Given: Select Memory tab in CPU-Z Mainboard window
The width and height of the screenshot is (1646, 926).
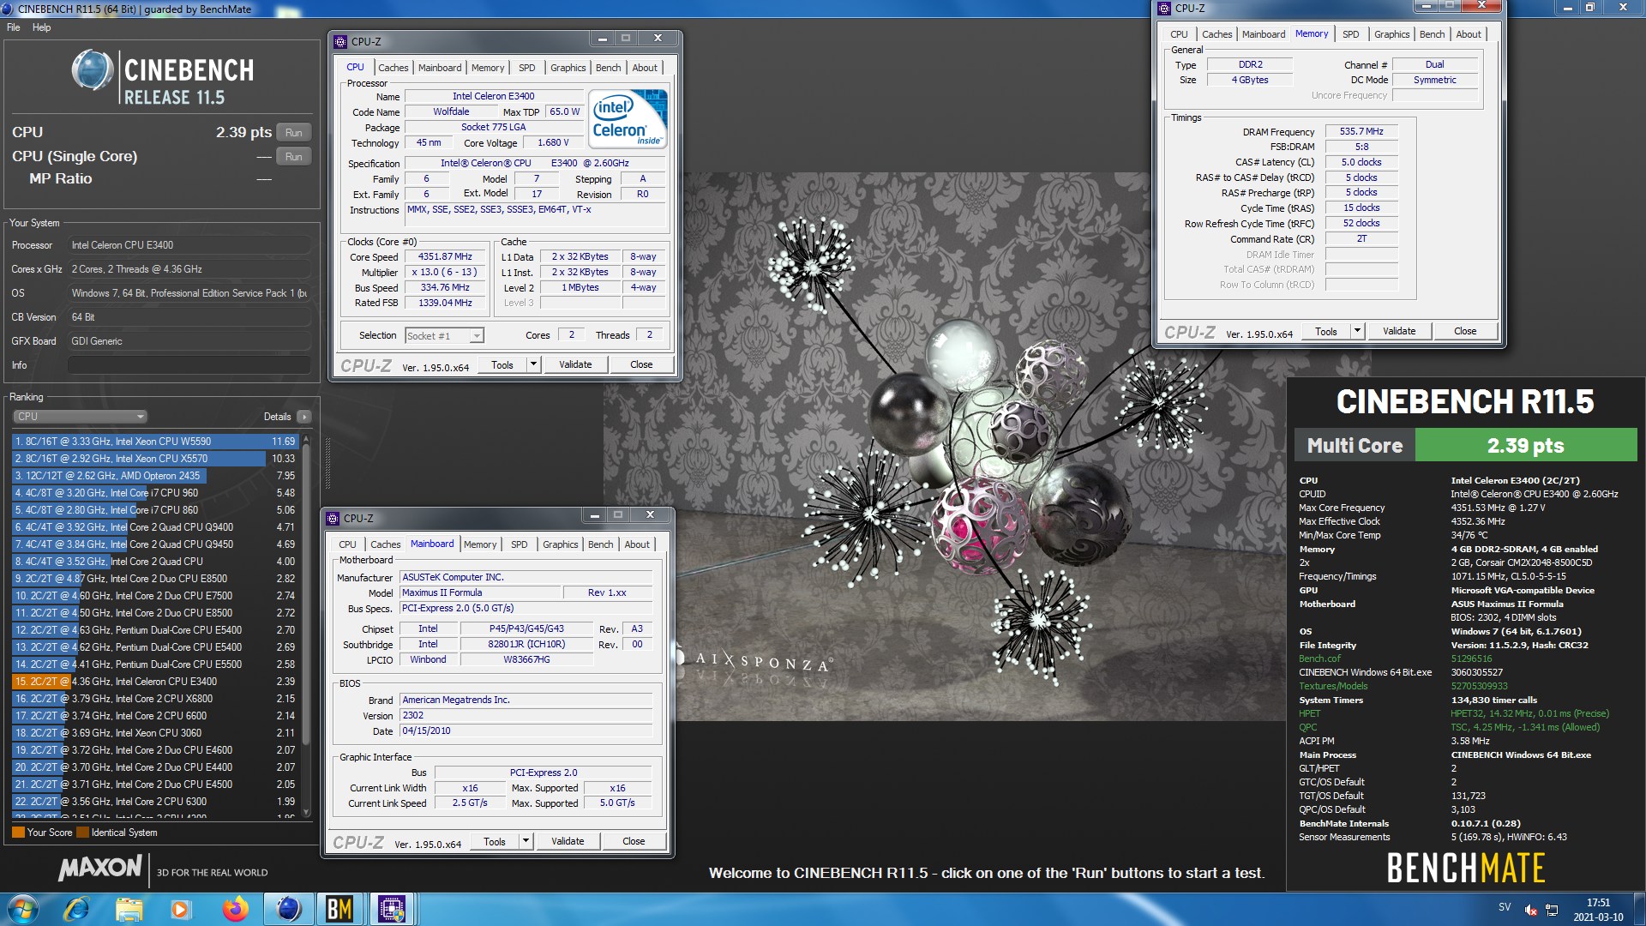Looking at the screenshot, I should (480, 544).
